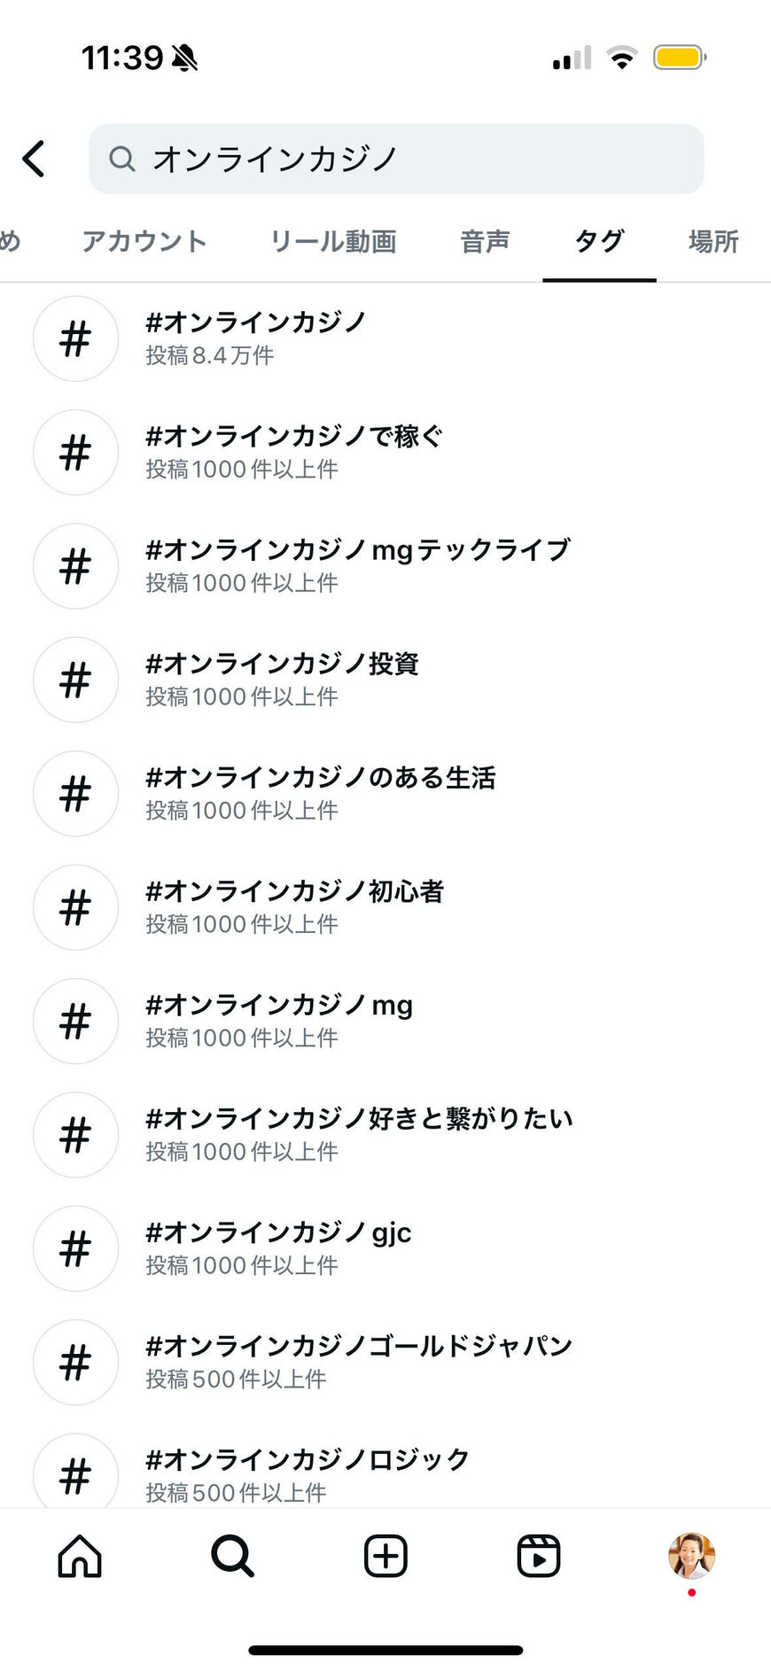Click the magnifier icon inside search bar
This screenshot has width=771, height=1671.
[121, 159]
